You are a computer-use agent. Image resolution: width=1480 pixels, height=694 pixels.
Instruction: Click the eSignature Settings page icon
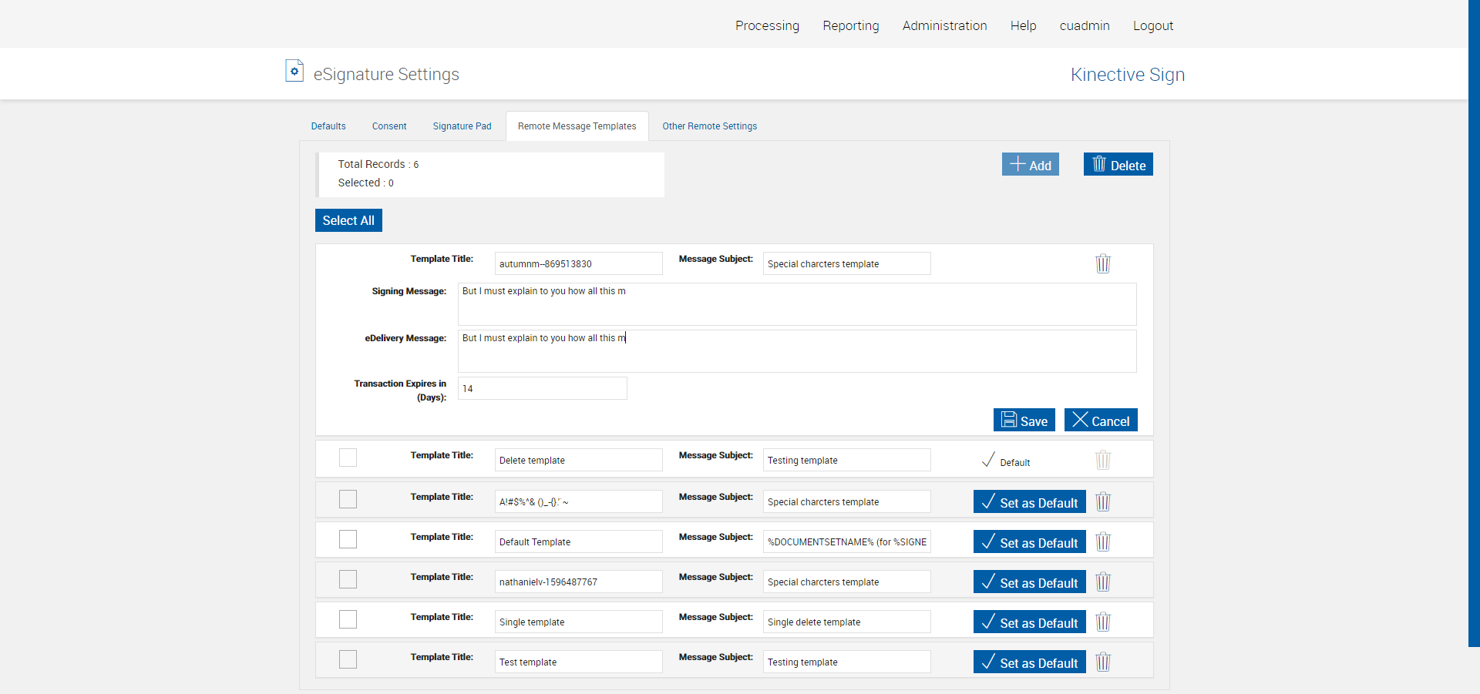(x=294, y=71)
